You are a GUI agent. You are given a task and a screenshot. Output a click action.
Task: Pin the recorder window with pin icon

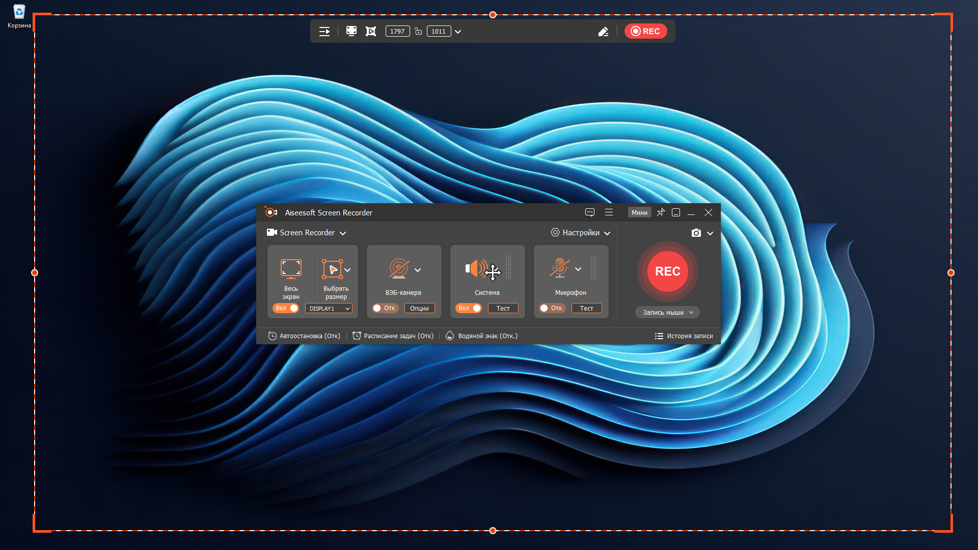click(x=661, y=212)
